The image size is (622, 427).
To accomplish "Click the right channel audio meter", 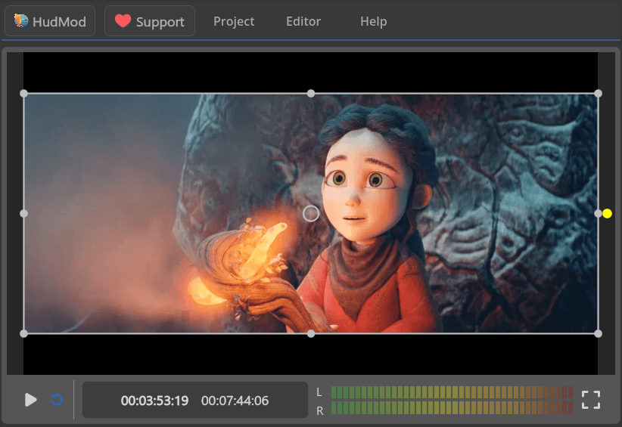I will [x=452, y=407].
